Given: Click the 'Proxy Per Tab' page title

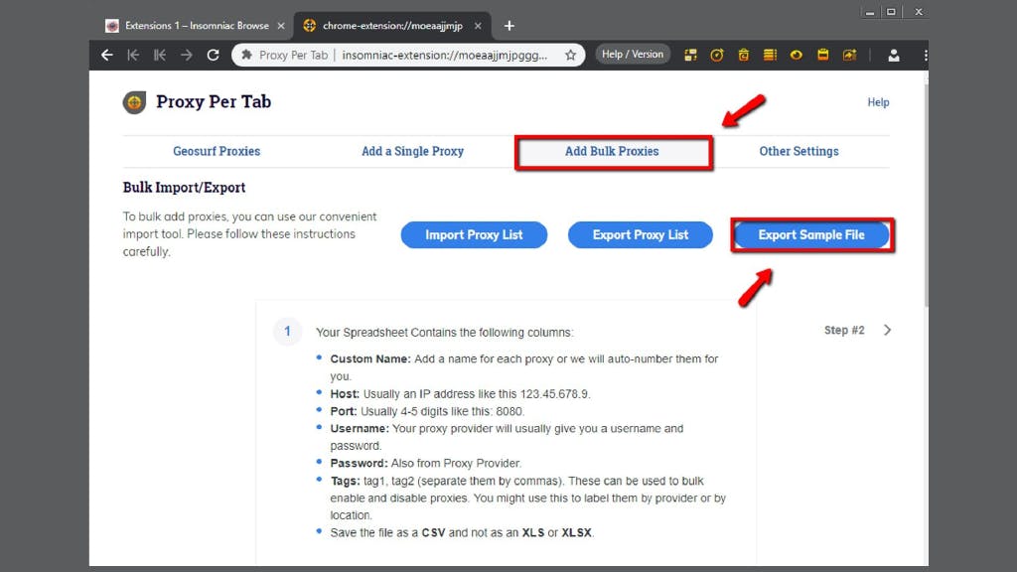Looking at the screenshot, I should (x=214, y=102).
